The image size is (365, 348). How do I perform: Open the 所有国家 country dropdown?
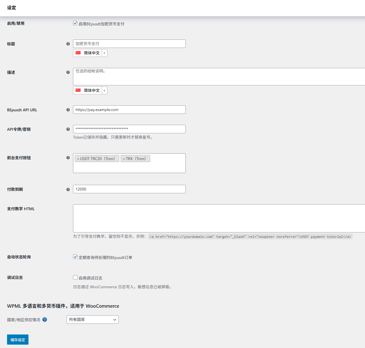click(x=92, y=320)
